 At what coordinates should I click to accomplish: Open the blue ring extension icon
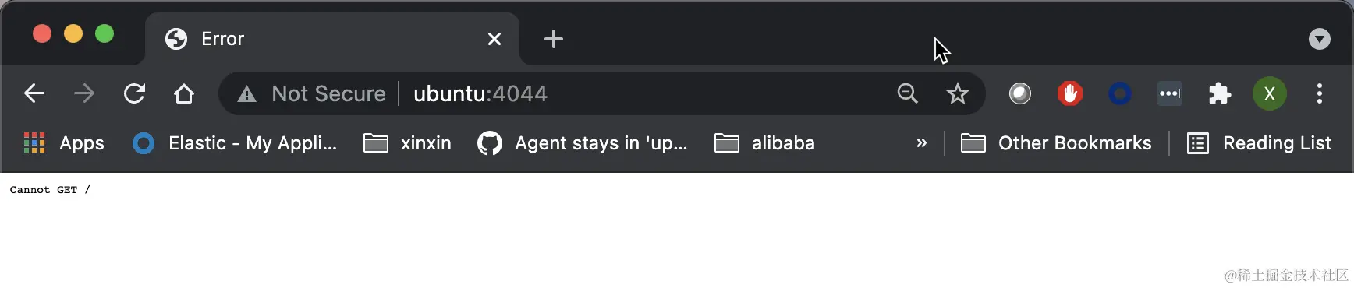1120,93
